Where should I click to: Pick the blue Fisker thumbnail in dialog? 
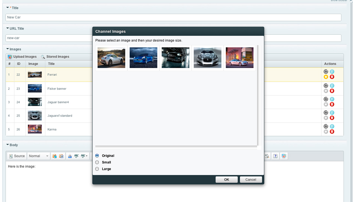143,58
